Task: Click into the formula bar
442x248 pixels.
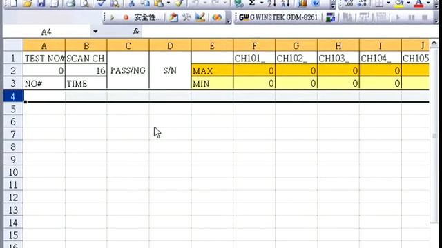Action: click(290, 32)
